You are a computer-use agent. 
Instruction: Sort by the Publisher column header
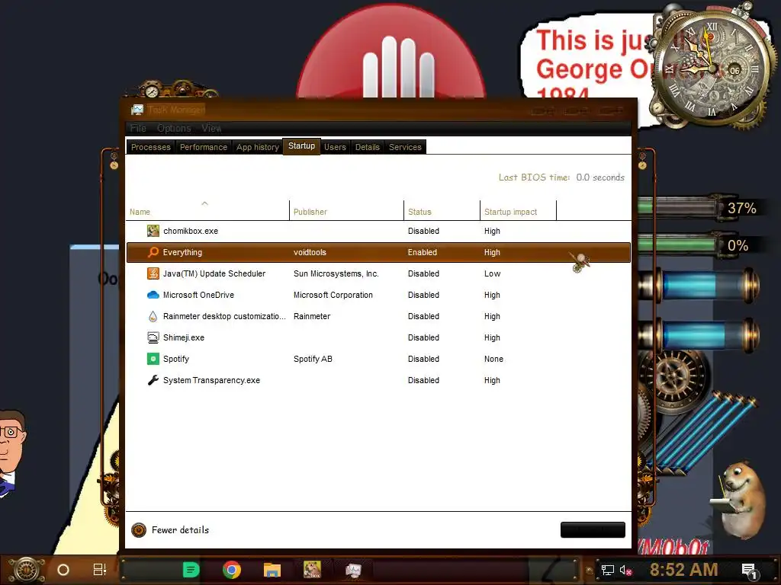click(x=347, y=210)
